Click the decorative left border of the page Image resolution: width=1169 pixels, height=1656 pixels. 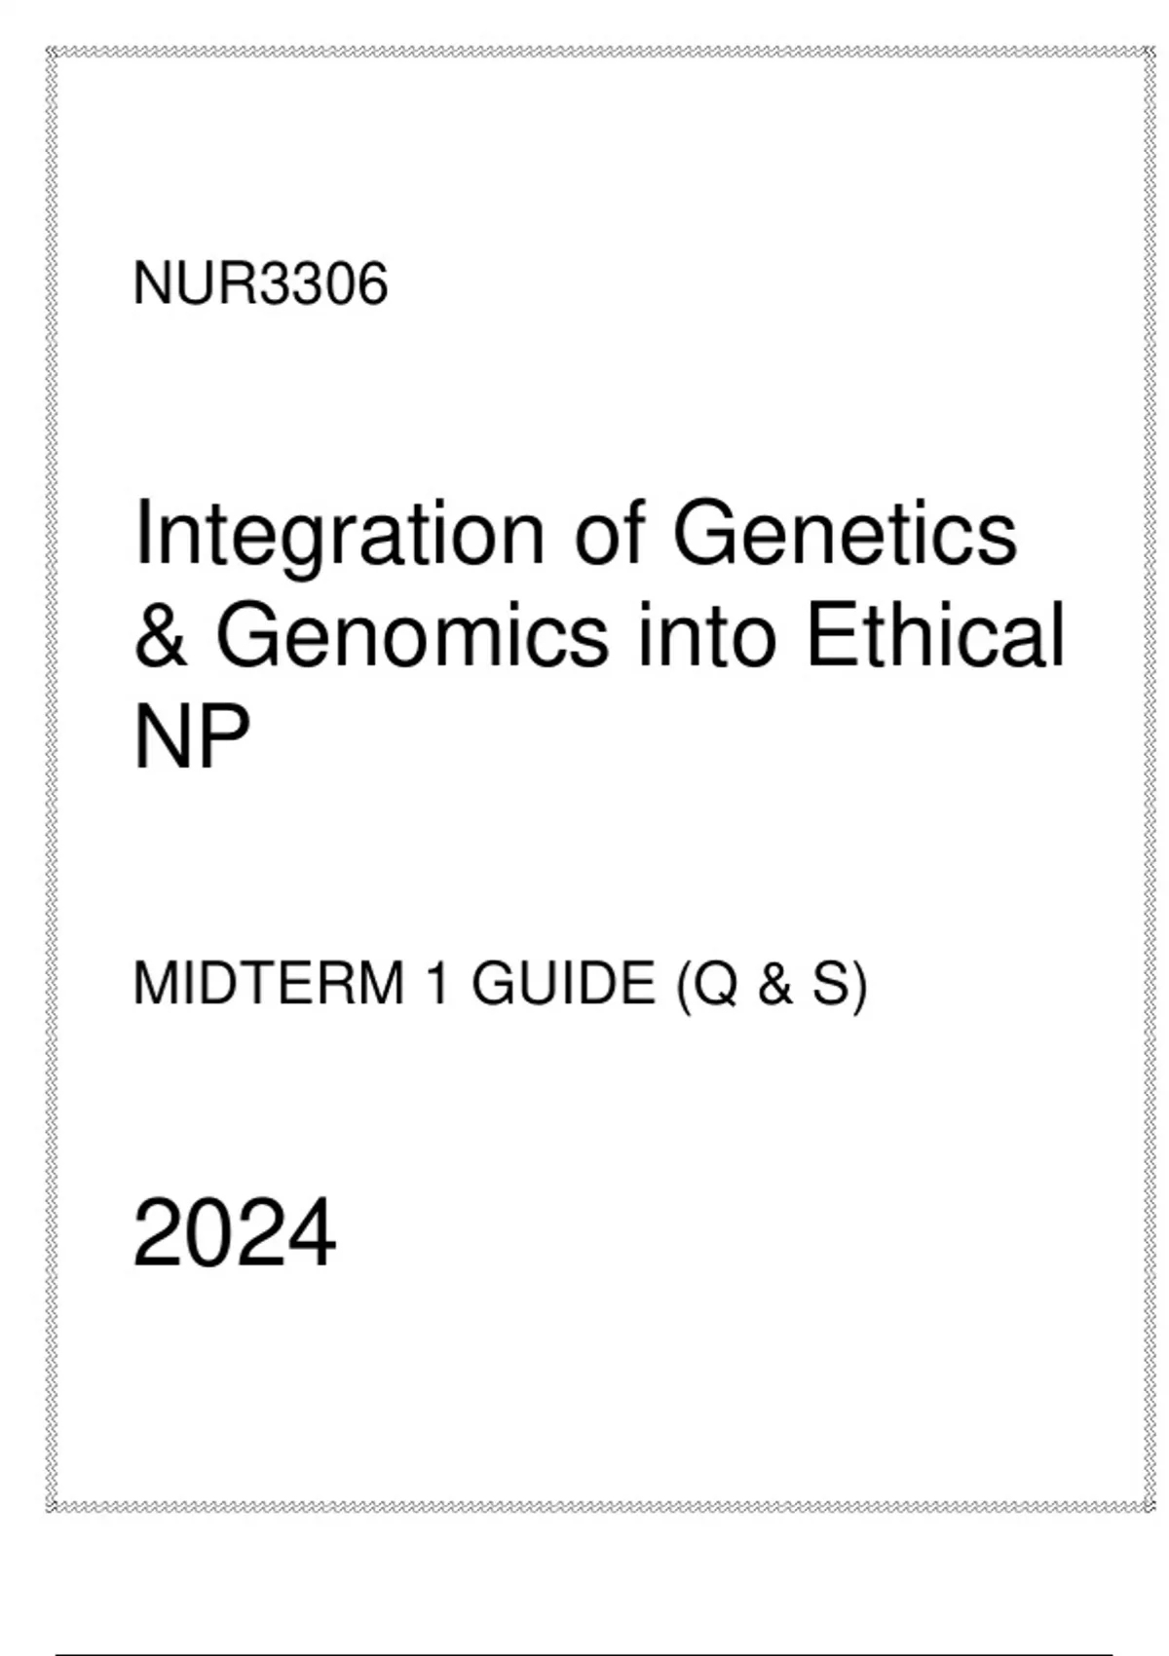52,779
